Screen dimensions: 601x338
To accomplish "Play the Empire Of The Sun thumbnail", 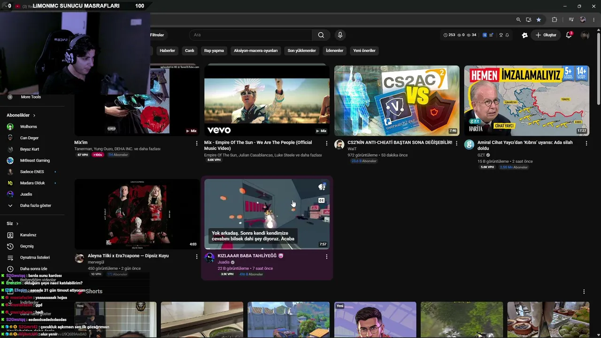I will tap(267, 100).
